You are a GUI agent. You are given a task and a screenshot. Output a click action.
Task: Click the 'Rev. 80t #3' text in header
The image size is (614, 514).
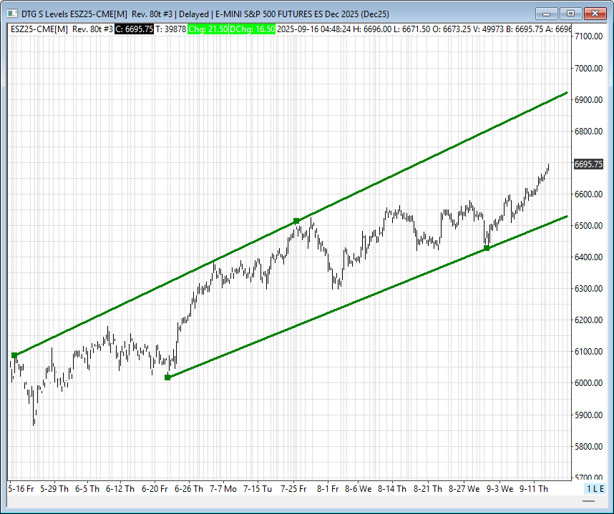click(x=93, y=29)
